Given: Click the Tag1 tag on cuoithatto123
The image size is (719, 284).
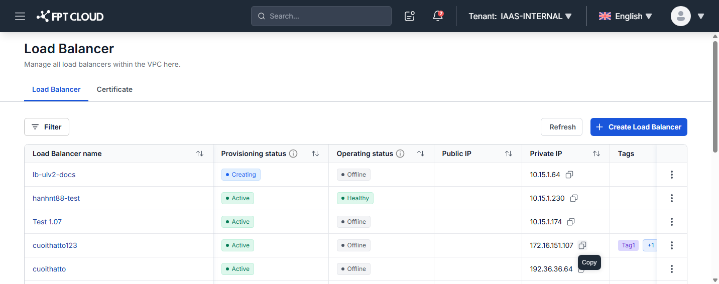Looking at the screenshot, I should (x=628, y=245).
